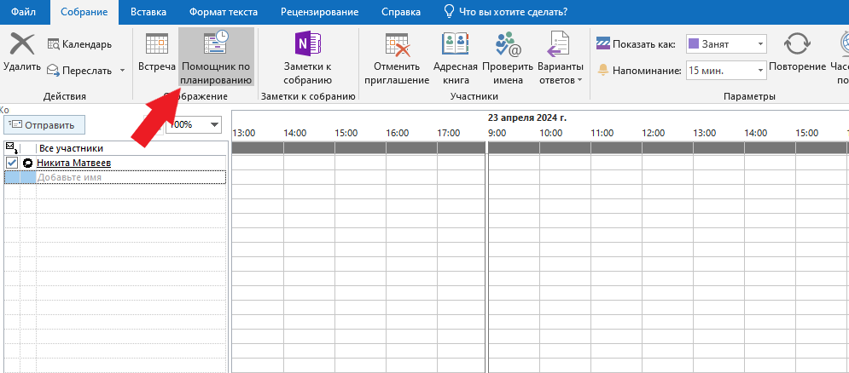Viewport: 849px width, 373px height.
Task: Expand the Переслать dropdown arrow
Action: coord(122,71)
